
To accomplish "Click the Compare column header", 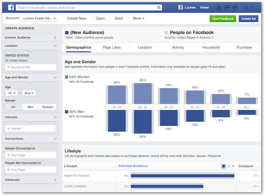I will tap(246, 166).
